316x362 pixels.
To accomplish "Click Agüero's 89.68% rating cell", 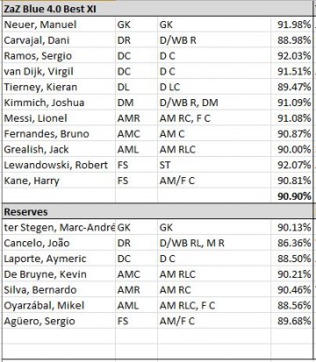I will pyautogui.click(x=291, y=321).
